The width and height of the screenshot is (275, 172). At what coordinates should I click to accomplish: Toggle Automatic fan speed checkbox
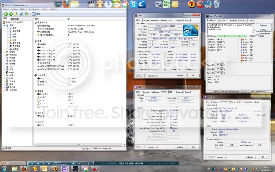pos(257,35)
